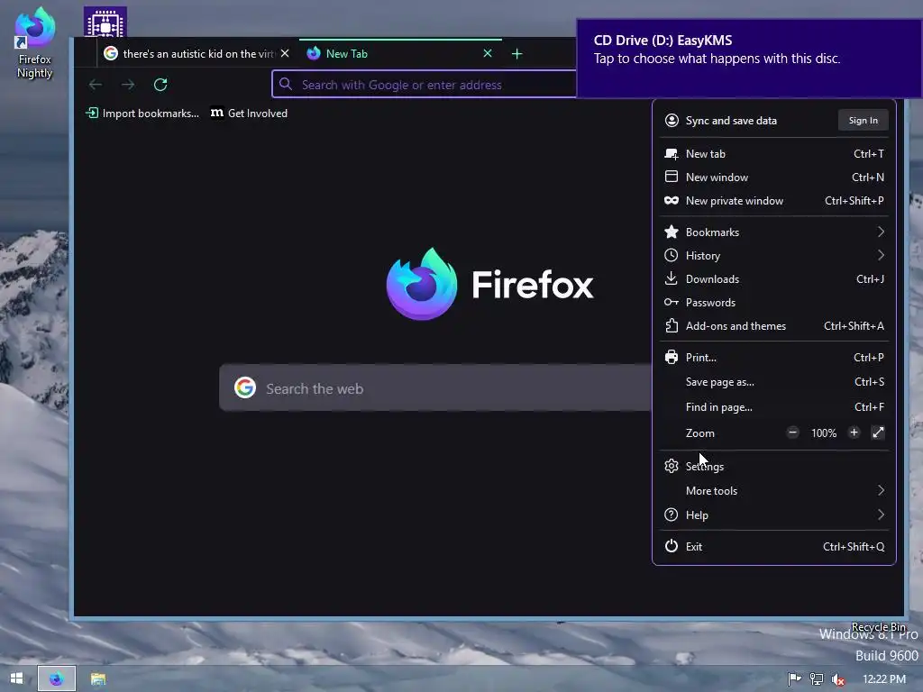The height and width of the screenshot is (692, 923).
Task: Open a New private window
Action: [x=773, y=201]
